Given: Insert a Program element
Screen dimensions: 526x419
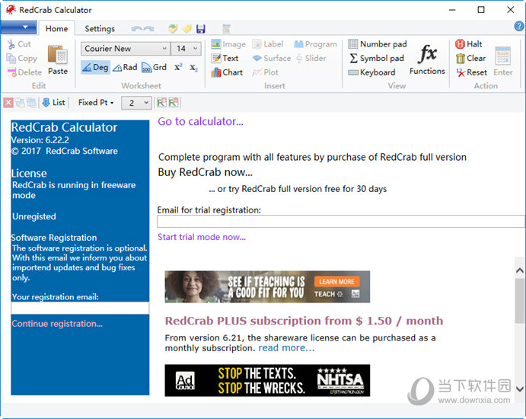Looking at the screenshot, I should [x=315, y=44].
